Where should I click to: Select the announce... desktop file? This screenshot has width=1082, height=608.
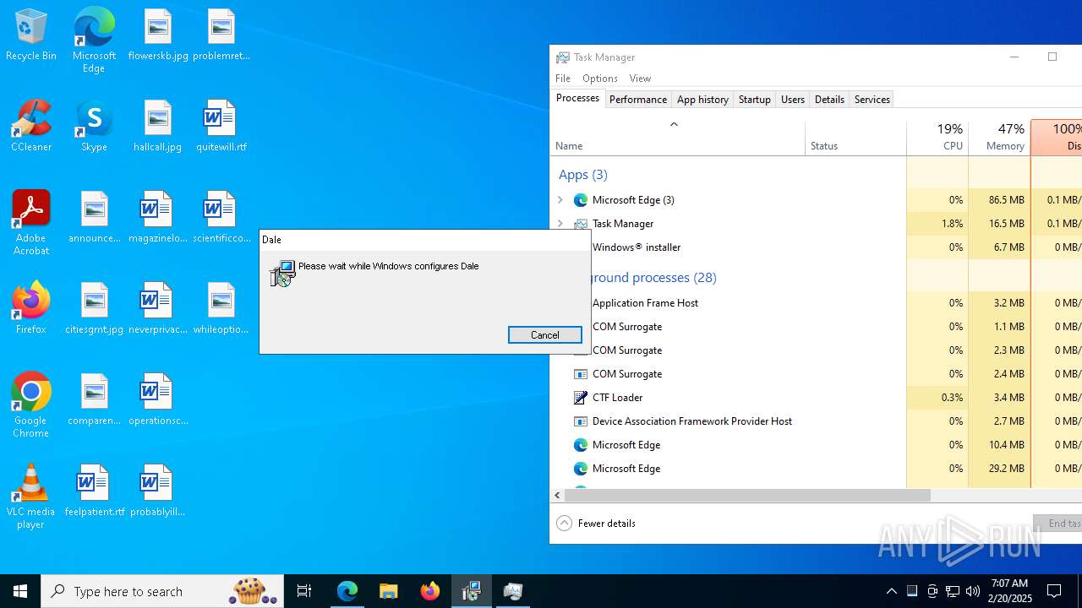click(94, 218)
